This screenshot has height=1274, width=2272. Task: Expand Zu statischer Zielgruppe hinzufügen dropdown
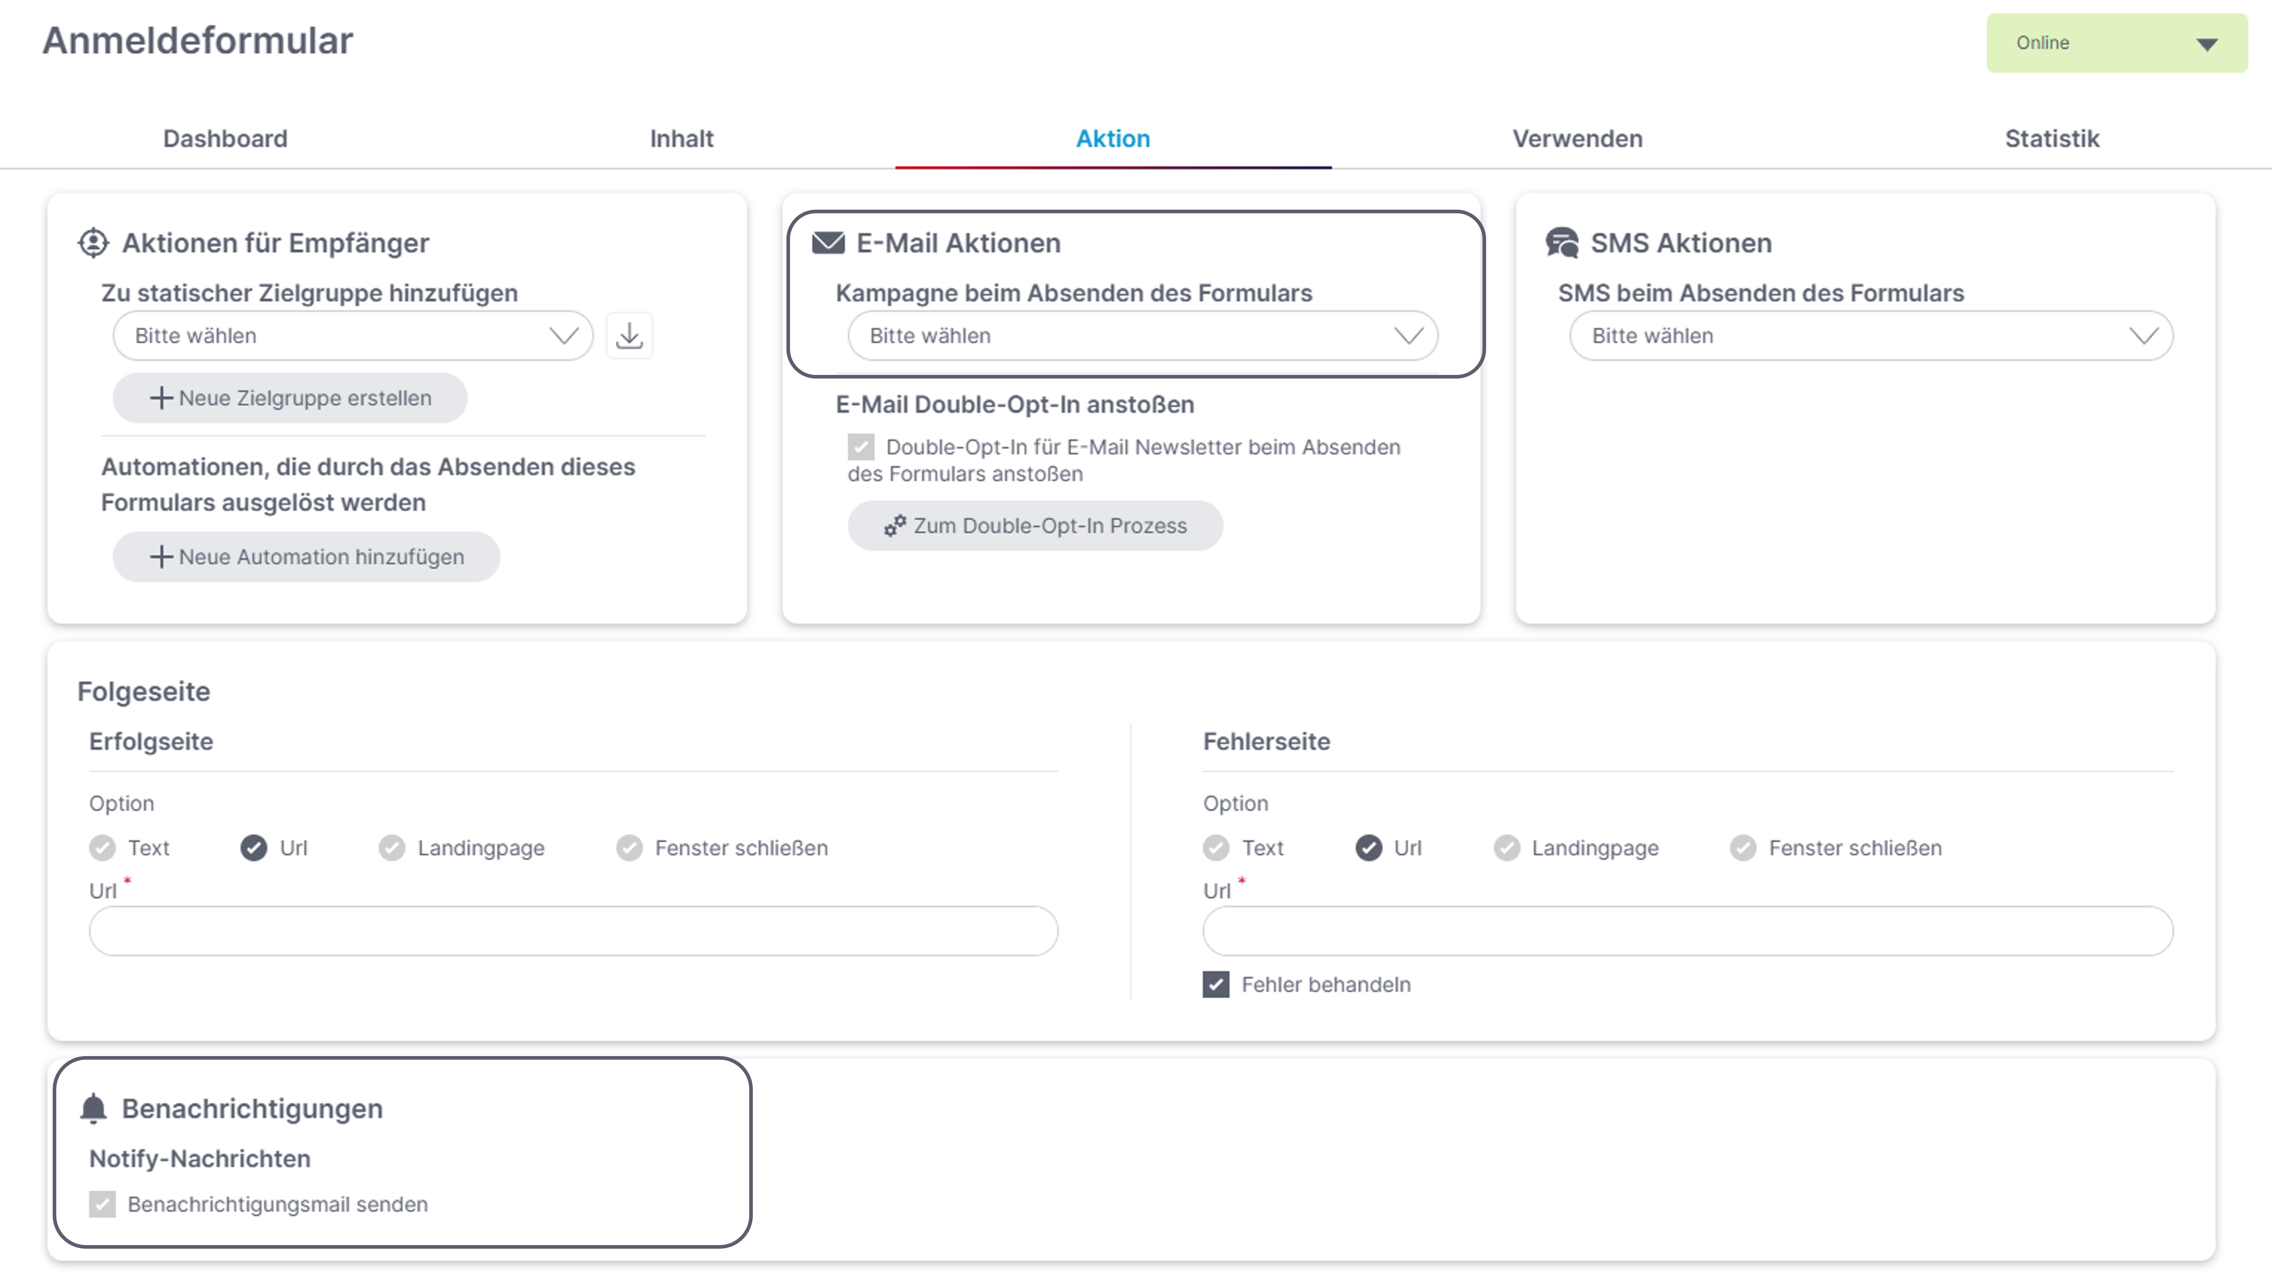point(353,336)
